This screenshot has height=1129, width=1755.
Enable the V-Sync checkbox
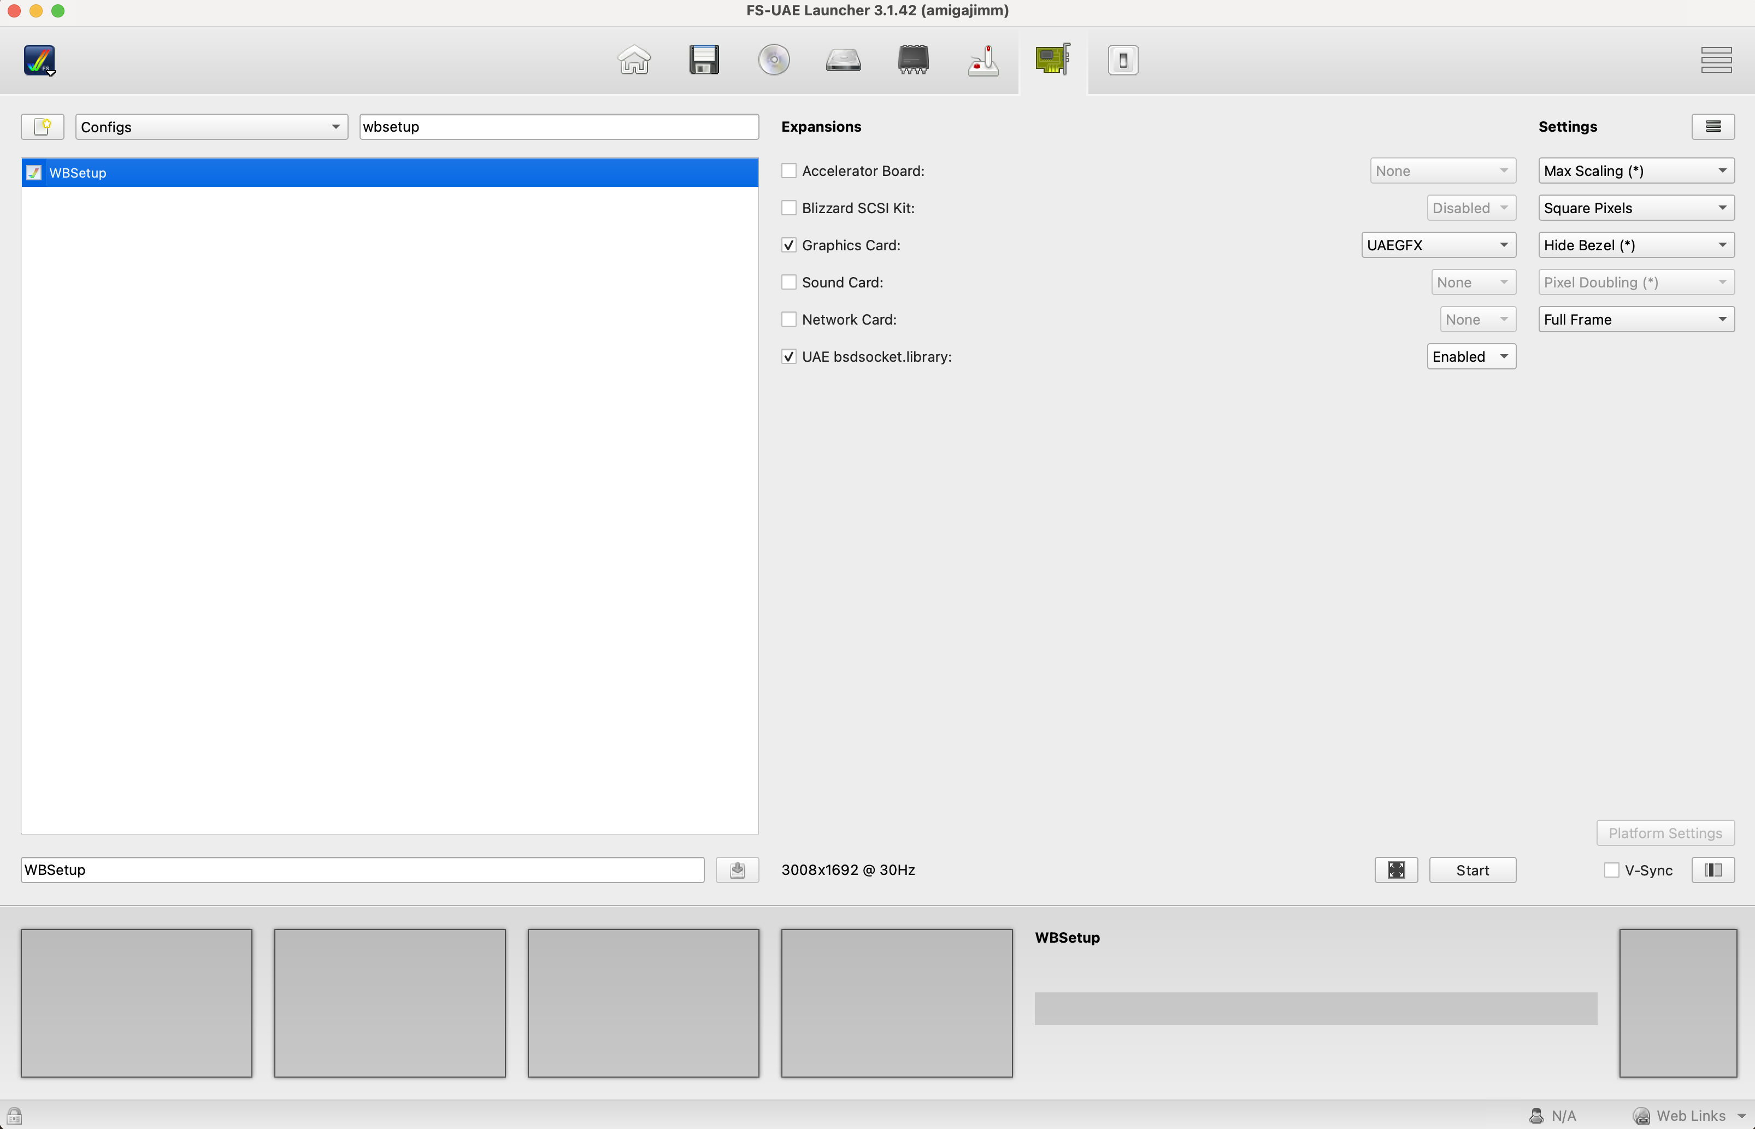1611,869
